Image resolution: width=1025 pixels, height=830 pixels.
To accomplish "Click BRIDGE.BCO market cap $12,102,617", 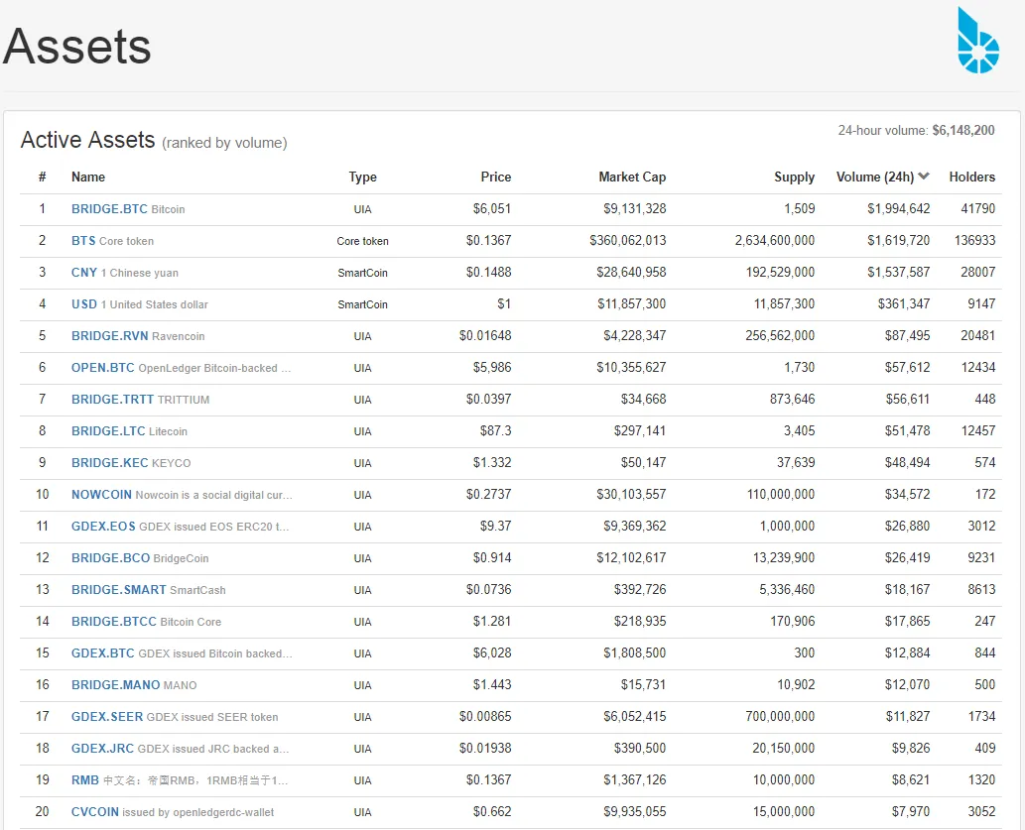I will pyautogui.click(x=631, y=557).
